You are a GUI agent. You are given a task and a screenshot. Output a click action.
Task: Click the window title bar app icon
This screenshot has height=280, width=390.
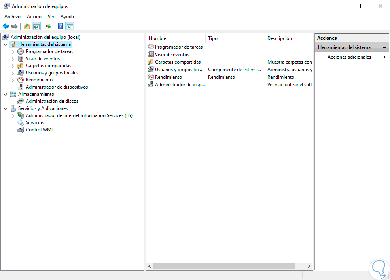[x=6, y=6]
